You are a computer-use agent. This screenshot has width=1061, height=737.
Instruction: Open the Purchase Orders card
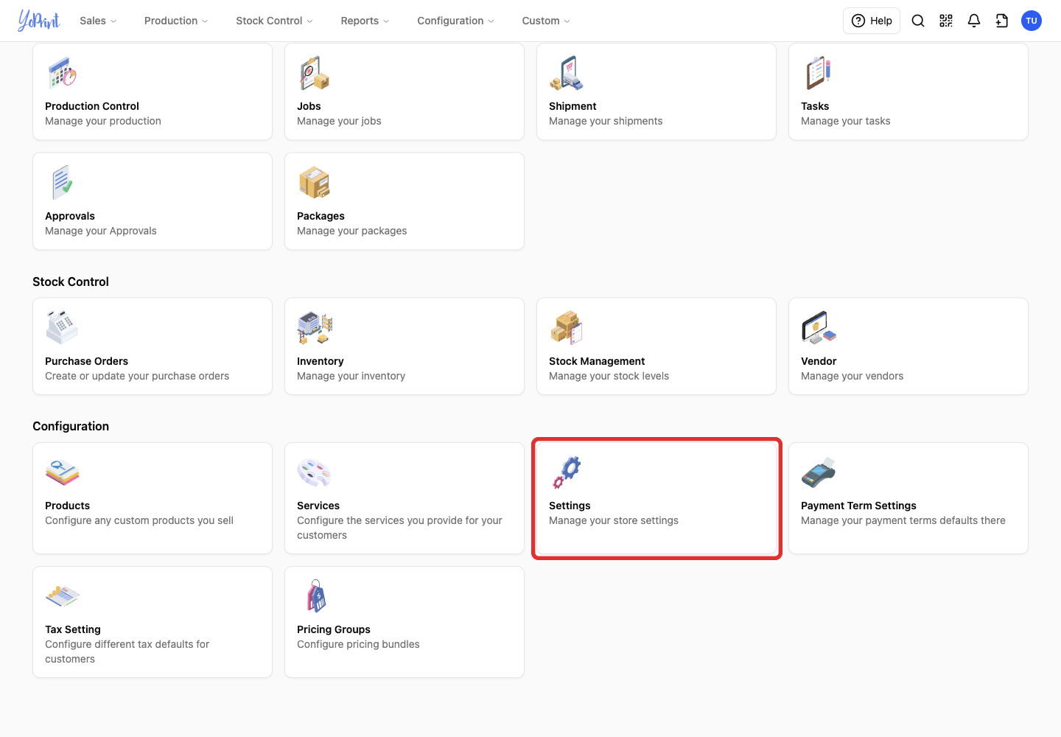pos(153,346)
